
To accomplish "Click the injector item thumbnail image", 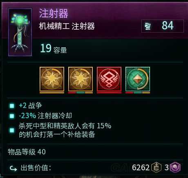I will pos(20,32).
